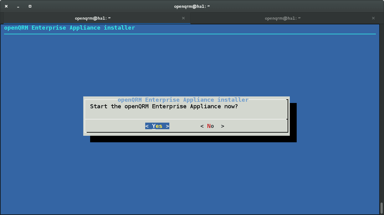Maximize the terminal window
This screenshot has height=215, width=384.
pos(30,6)
